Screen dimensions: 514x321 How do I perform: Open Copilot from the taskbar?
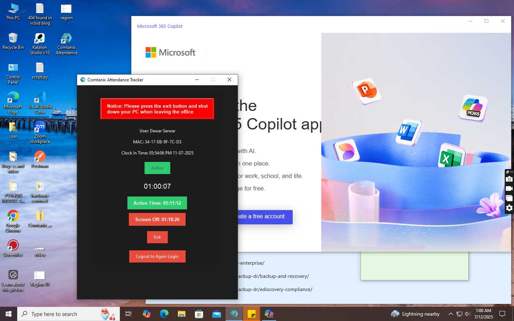146,314
